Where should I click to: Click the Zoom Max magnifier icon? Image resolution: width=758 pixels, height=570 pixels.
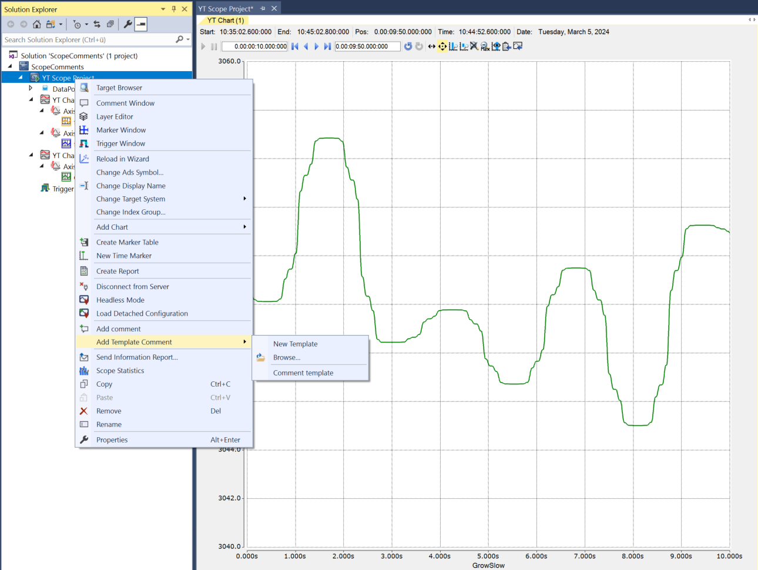(485, 46)
